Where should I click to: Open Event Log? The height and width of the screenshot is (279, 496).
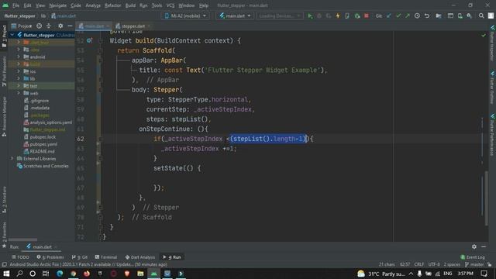coord(473,257)
